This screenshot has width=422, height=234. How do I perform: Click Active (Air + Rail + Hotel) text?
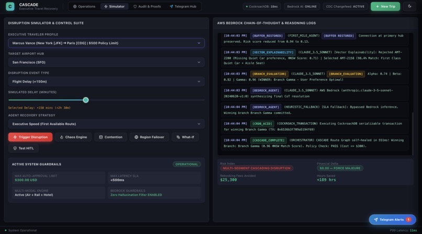34,195
